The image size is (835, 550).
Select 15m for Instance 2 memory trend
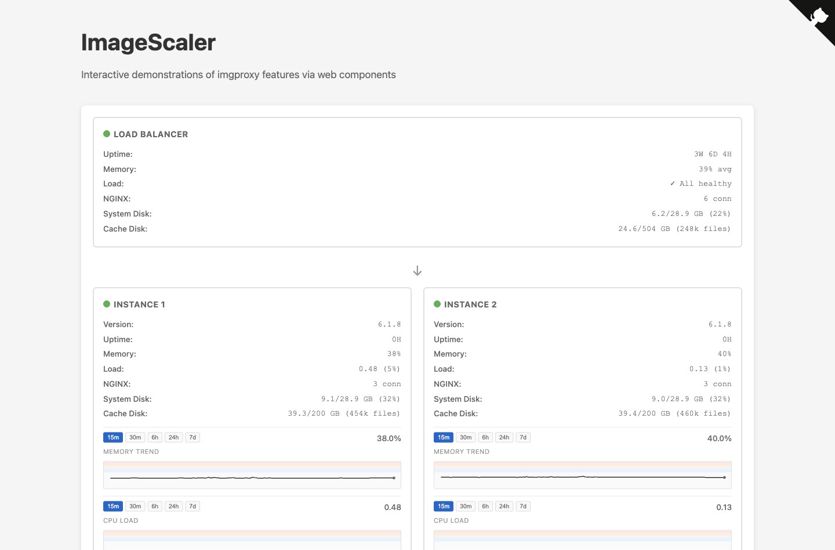click(444, 438)
